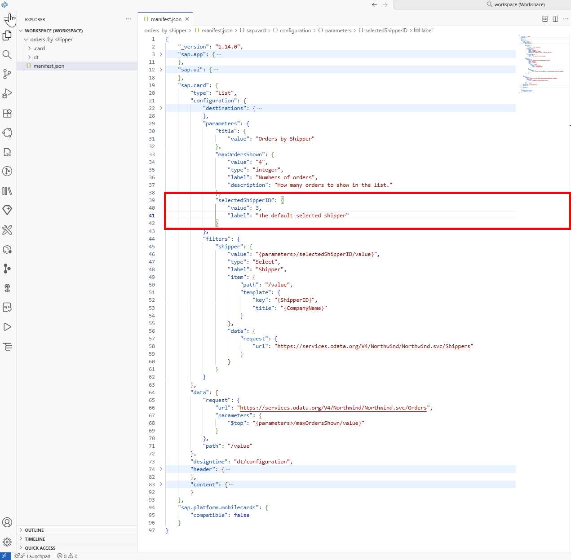Open the Explorer view icon
The image size is (571, 560).
(x=7, y=35)
